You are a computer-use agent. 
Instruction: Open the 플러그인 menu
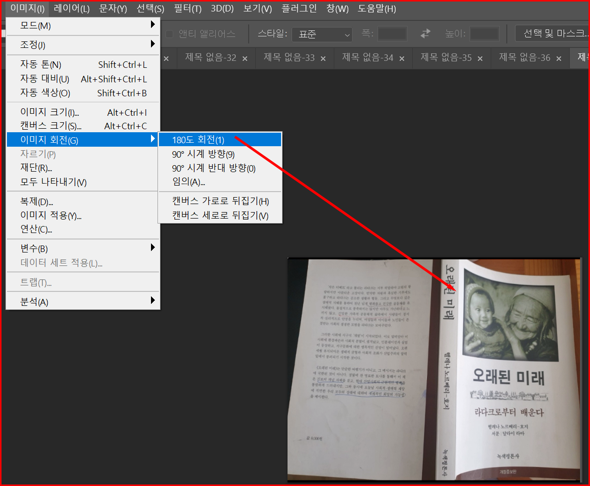pyautogui.click(x=299, y=8)
